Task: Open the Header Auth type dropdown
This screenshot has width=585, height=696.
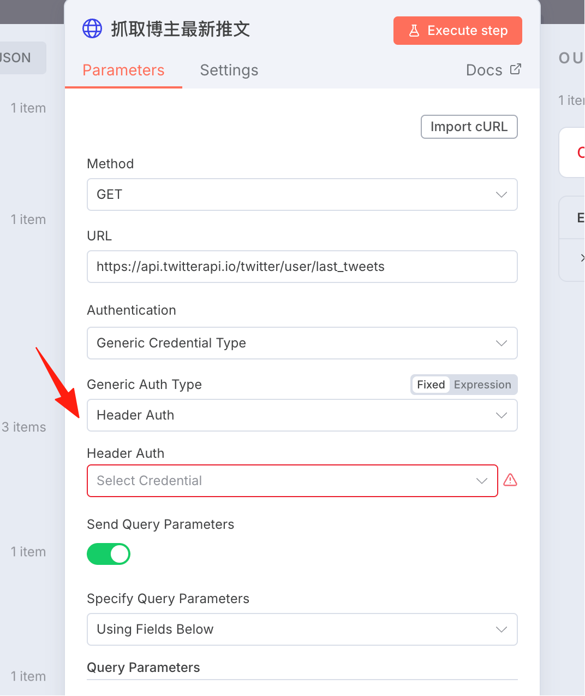Action: click(x=302, y=415)
